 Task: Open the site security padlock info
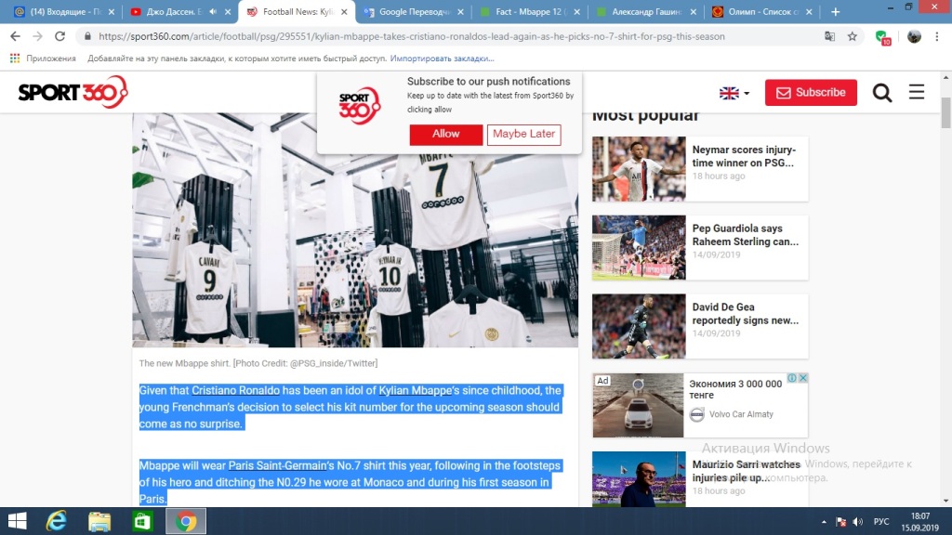pyautogui.click(x=87, y=36)
